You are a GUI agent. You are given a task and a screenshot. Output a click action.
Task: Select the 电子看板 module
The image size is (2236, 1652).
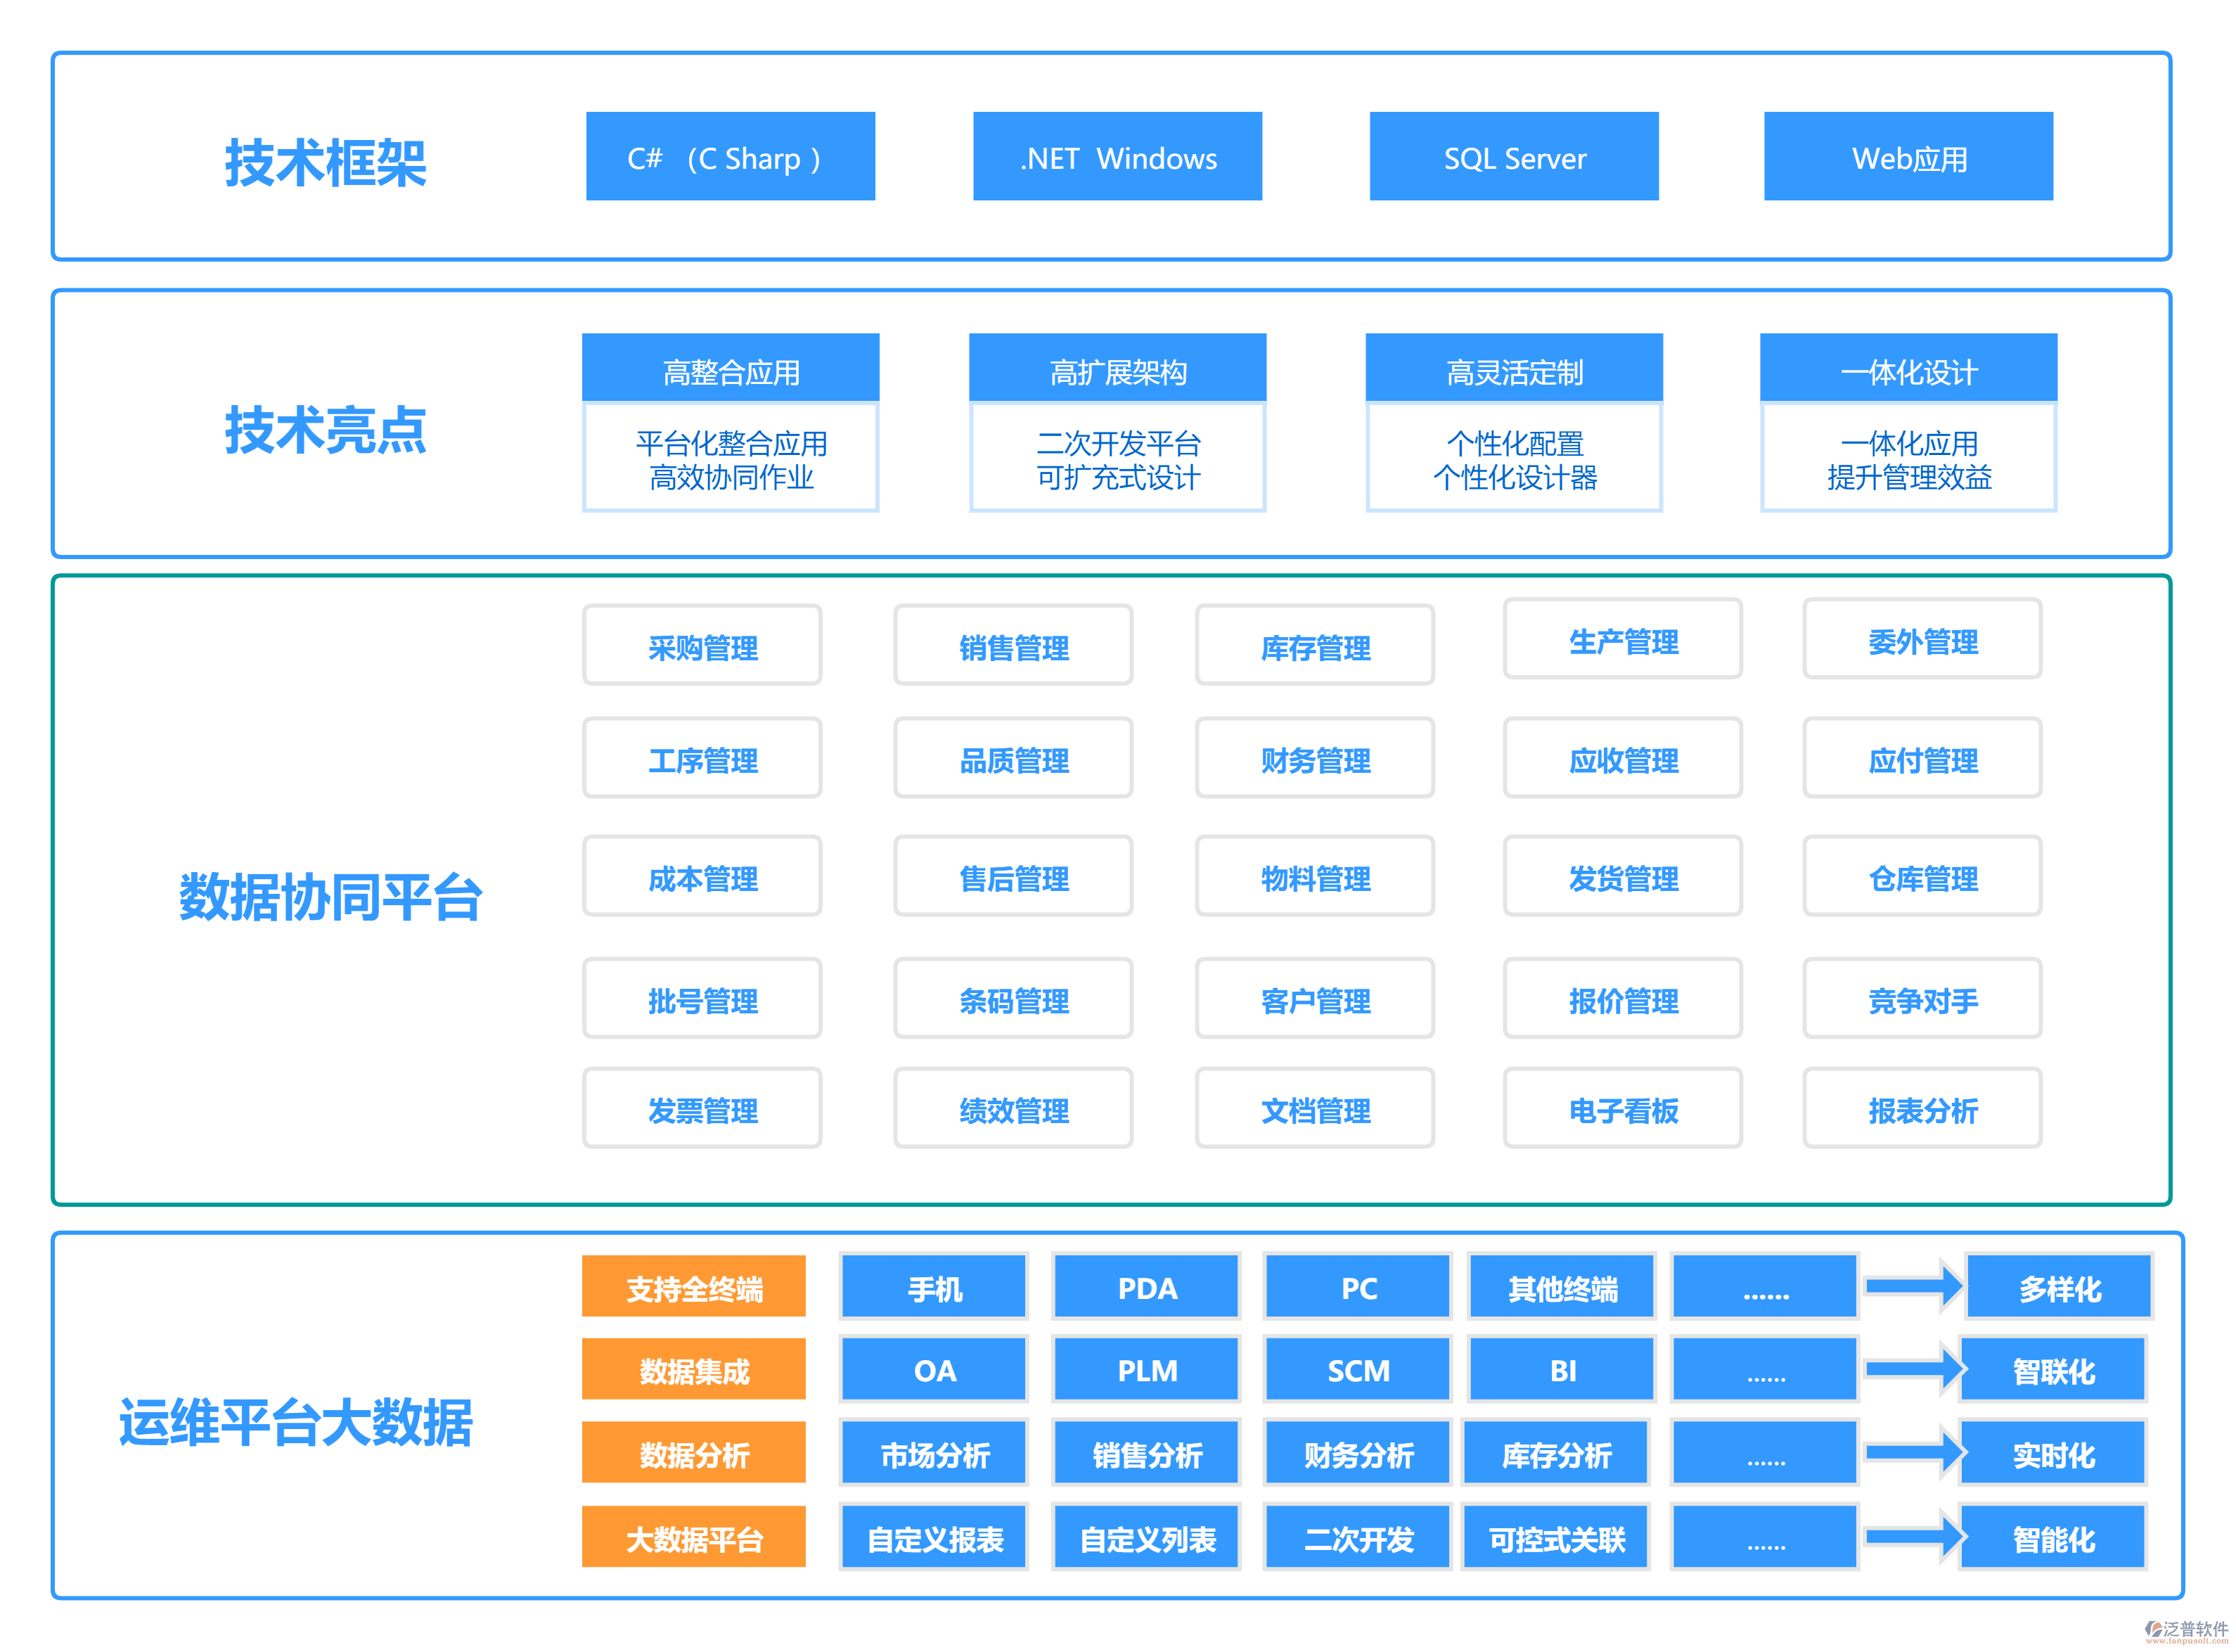pos(1622,1109)
